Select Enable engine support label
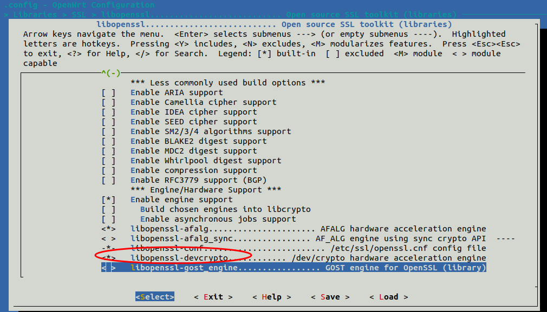 (x=181, y=200)
